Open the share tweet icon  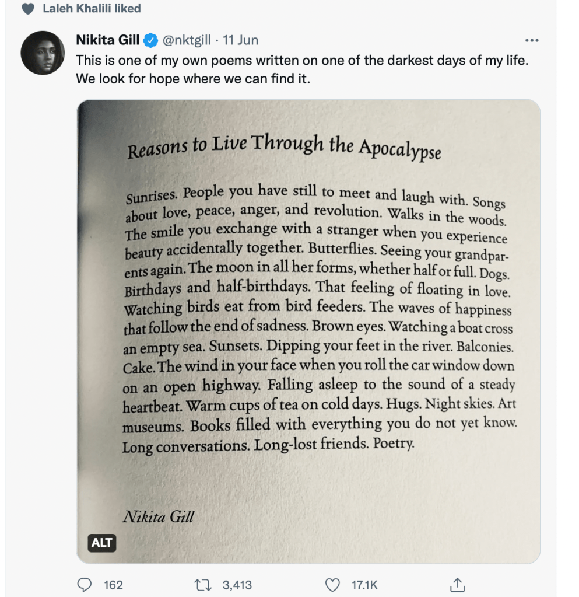point(458,585)
